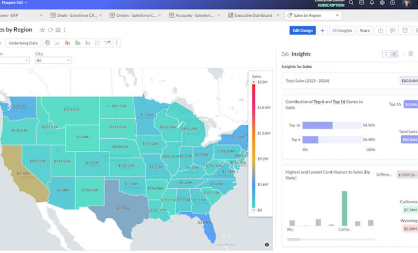This screenshot has width=418, height=253.
Task: Open the search magnifier in top bar
Action: (x=351, y=3)
